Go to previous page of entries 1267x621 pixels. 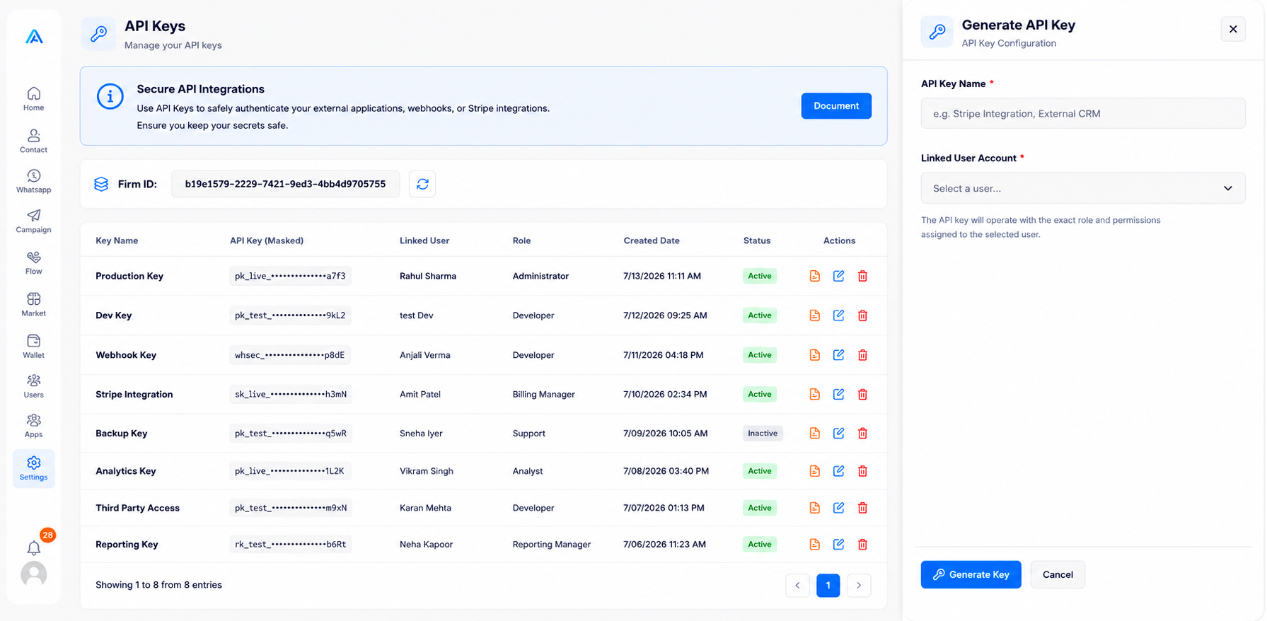click(x=797, y=585)
